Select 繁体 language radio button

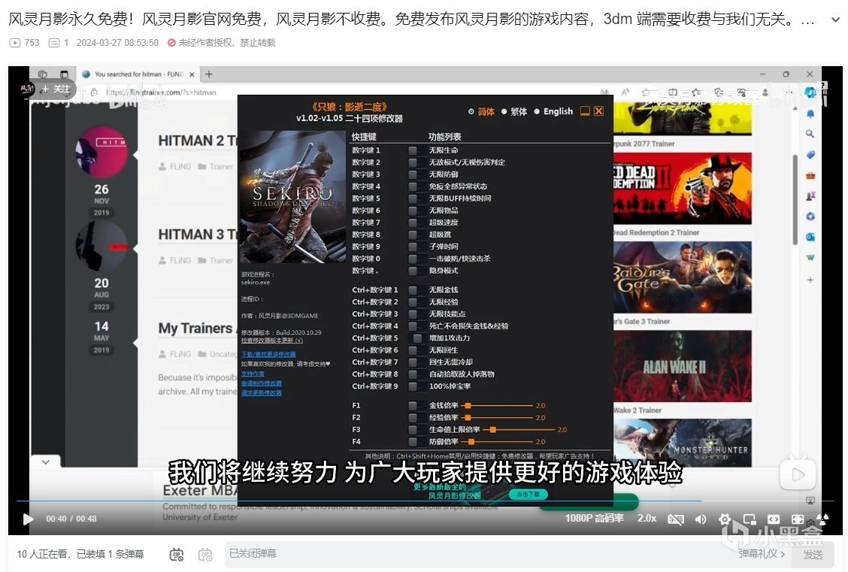[x=504, y=111]
